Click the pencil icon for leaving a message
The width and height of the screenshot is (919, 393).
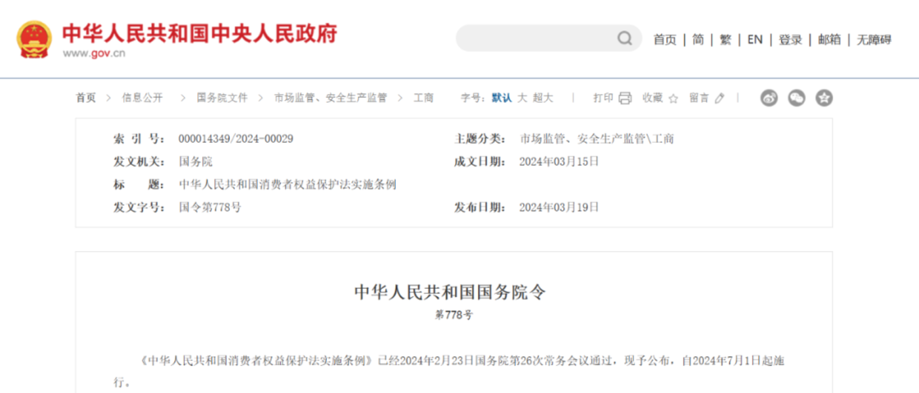[719, 98]
